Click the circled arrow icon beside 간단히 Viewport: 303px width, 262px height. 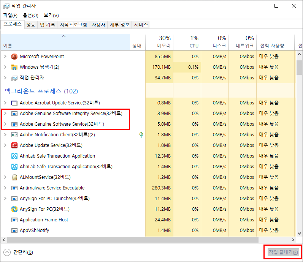[7, 253]
